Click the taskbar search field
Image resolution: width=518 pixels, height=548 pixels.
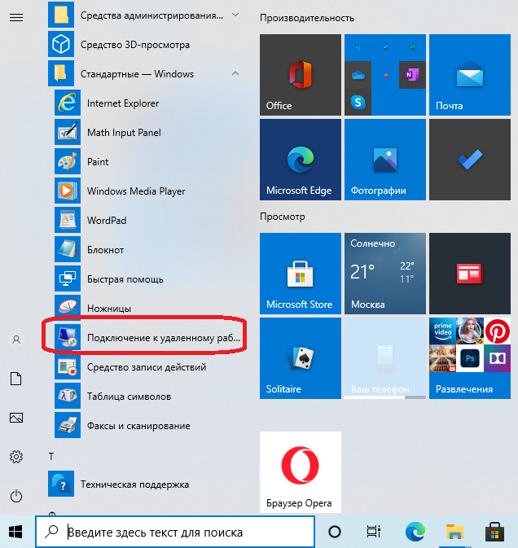click(175, 532)
